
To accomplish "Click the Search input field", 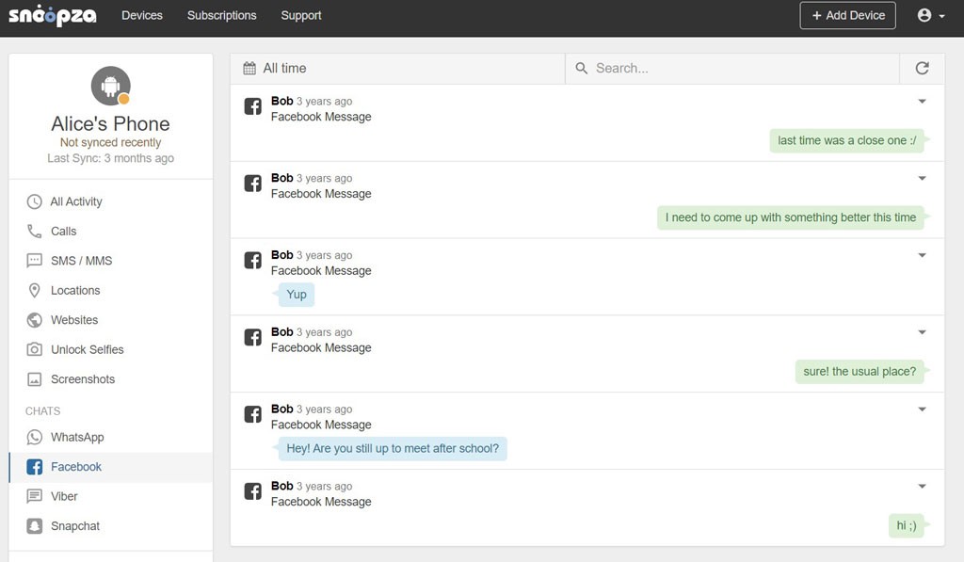I will coord(744,68).
